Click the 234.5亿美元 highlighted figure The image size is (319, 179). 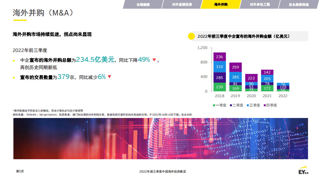pyautogui.click(x=95, y=60)
